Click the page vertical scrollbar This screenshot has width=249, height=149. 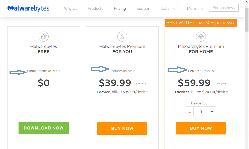[246, 75]
